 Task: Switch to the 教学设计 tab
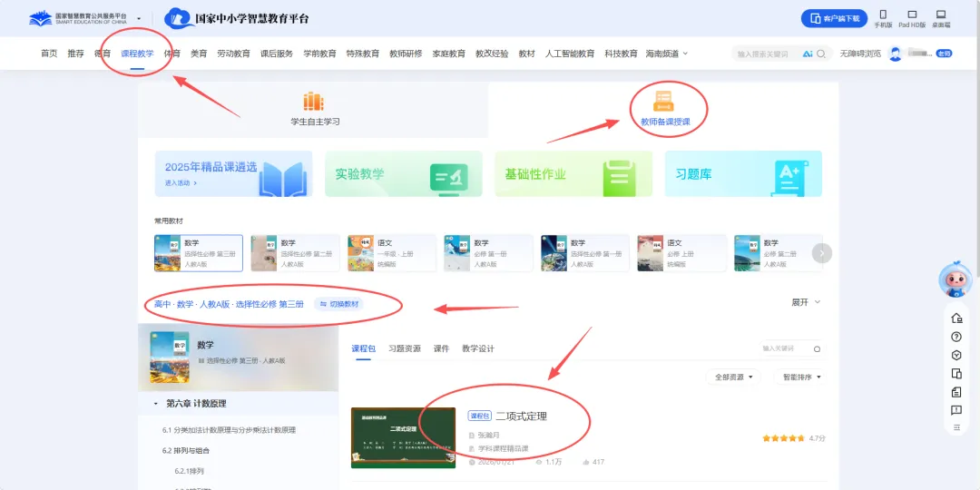coord(478,348)
